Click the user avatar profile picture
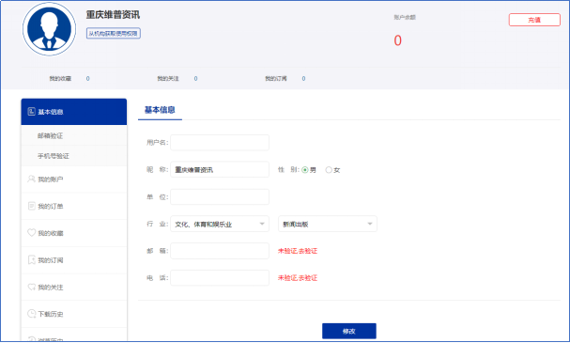This screenshot has height=343, width=570. point(50,29)
